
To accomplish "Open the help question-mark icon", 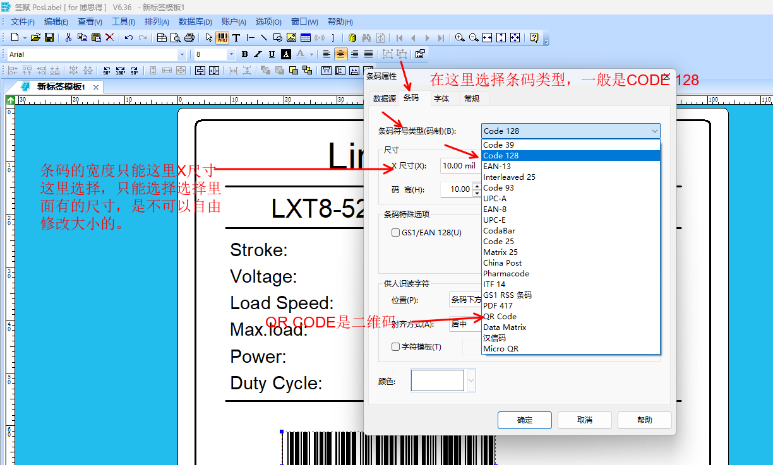I will click(534, 38).
